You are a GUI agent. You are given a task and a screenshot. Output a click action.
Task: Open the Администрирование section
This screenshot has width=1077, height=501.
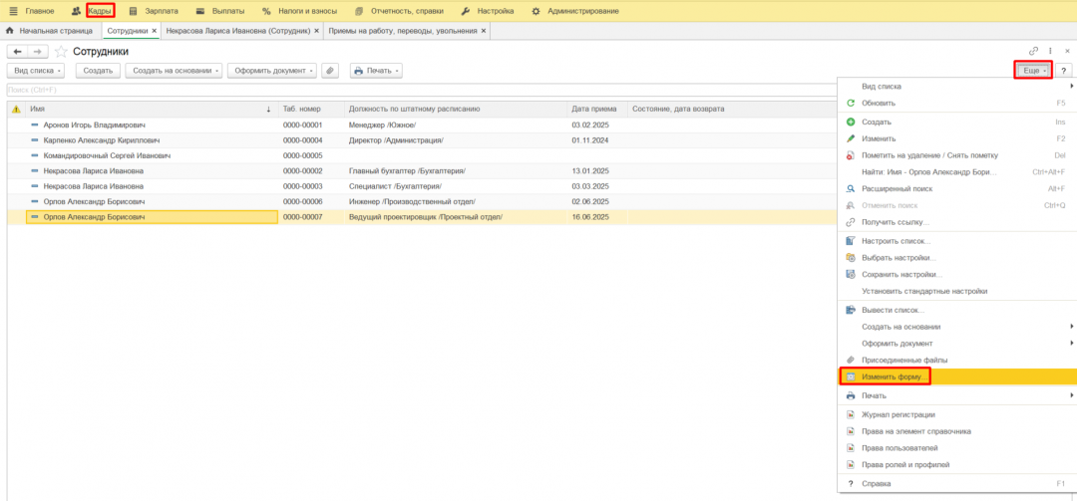583,11
